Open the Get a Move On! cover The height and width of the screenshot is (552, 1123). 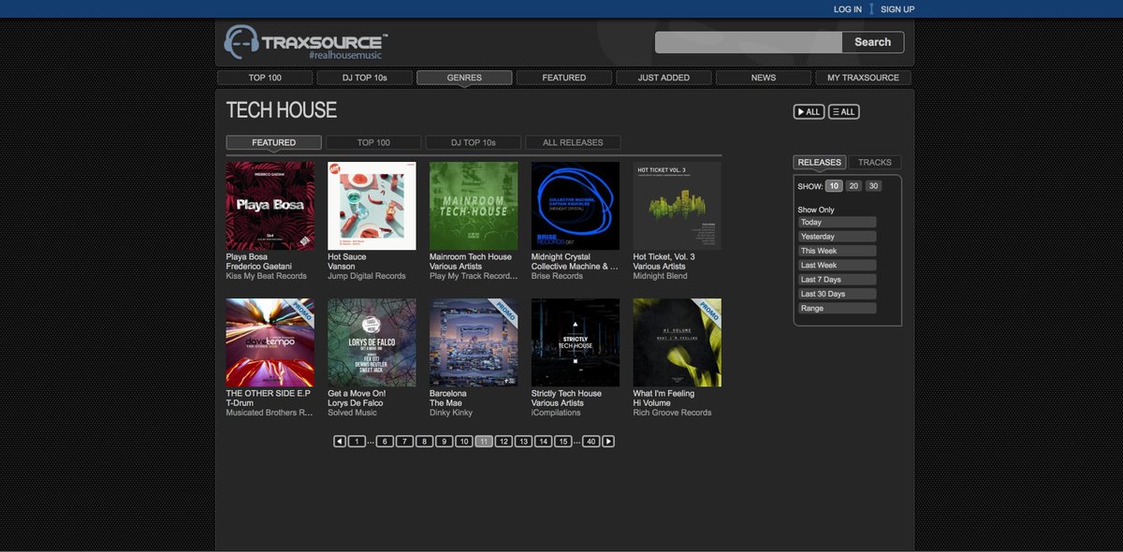tap(372, 342)
